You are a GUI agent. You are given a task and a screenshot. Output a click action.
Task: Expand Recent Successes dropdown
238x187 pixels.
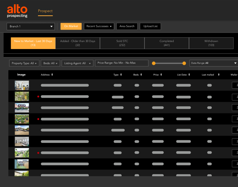(x=99, y=26)
